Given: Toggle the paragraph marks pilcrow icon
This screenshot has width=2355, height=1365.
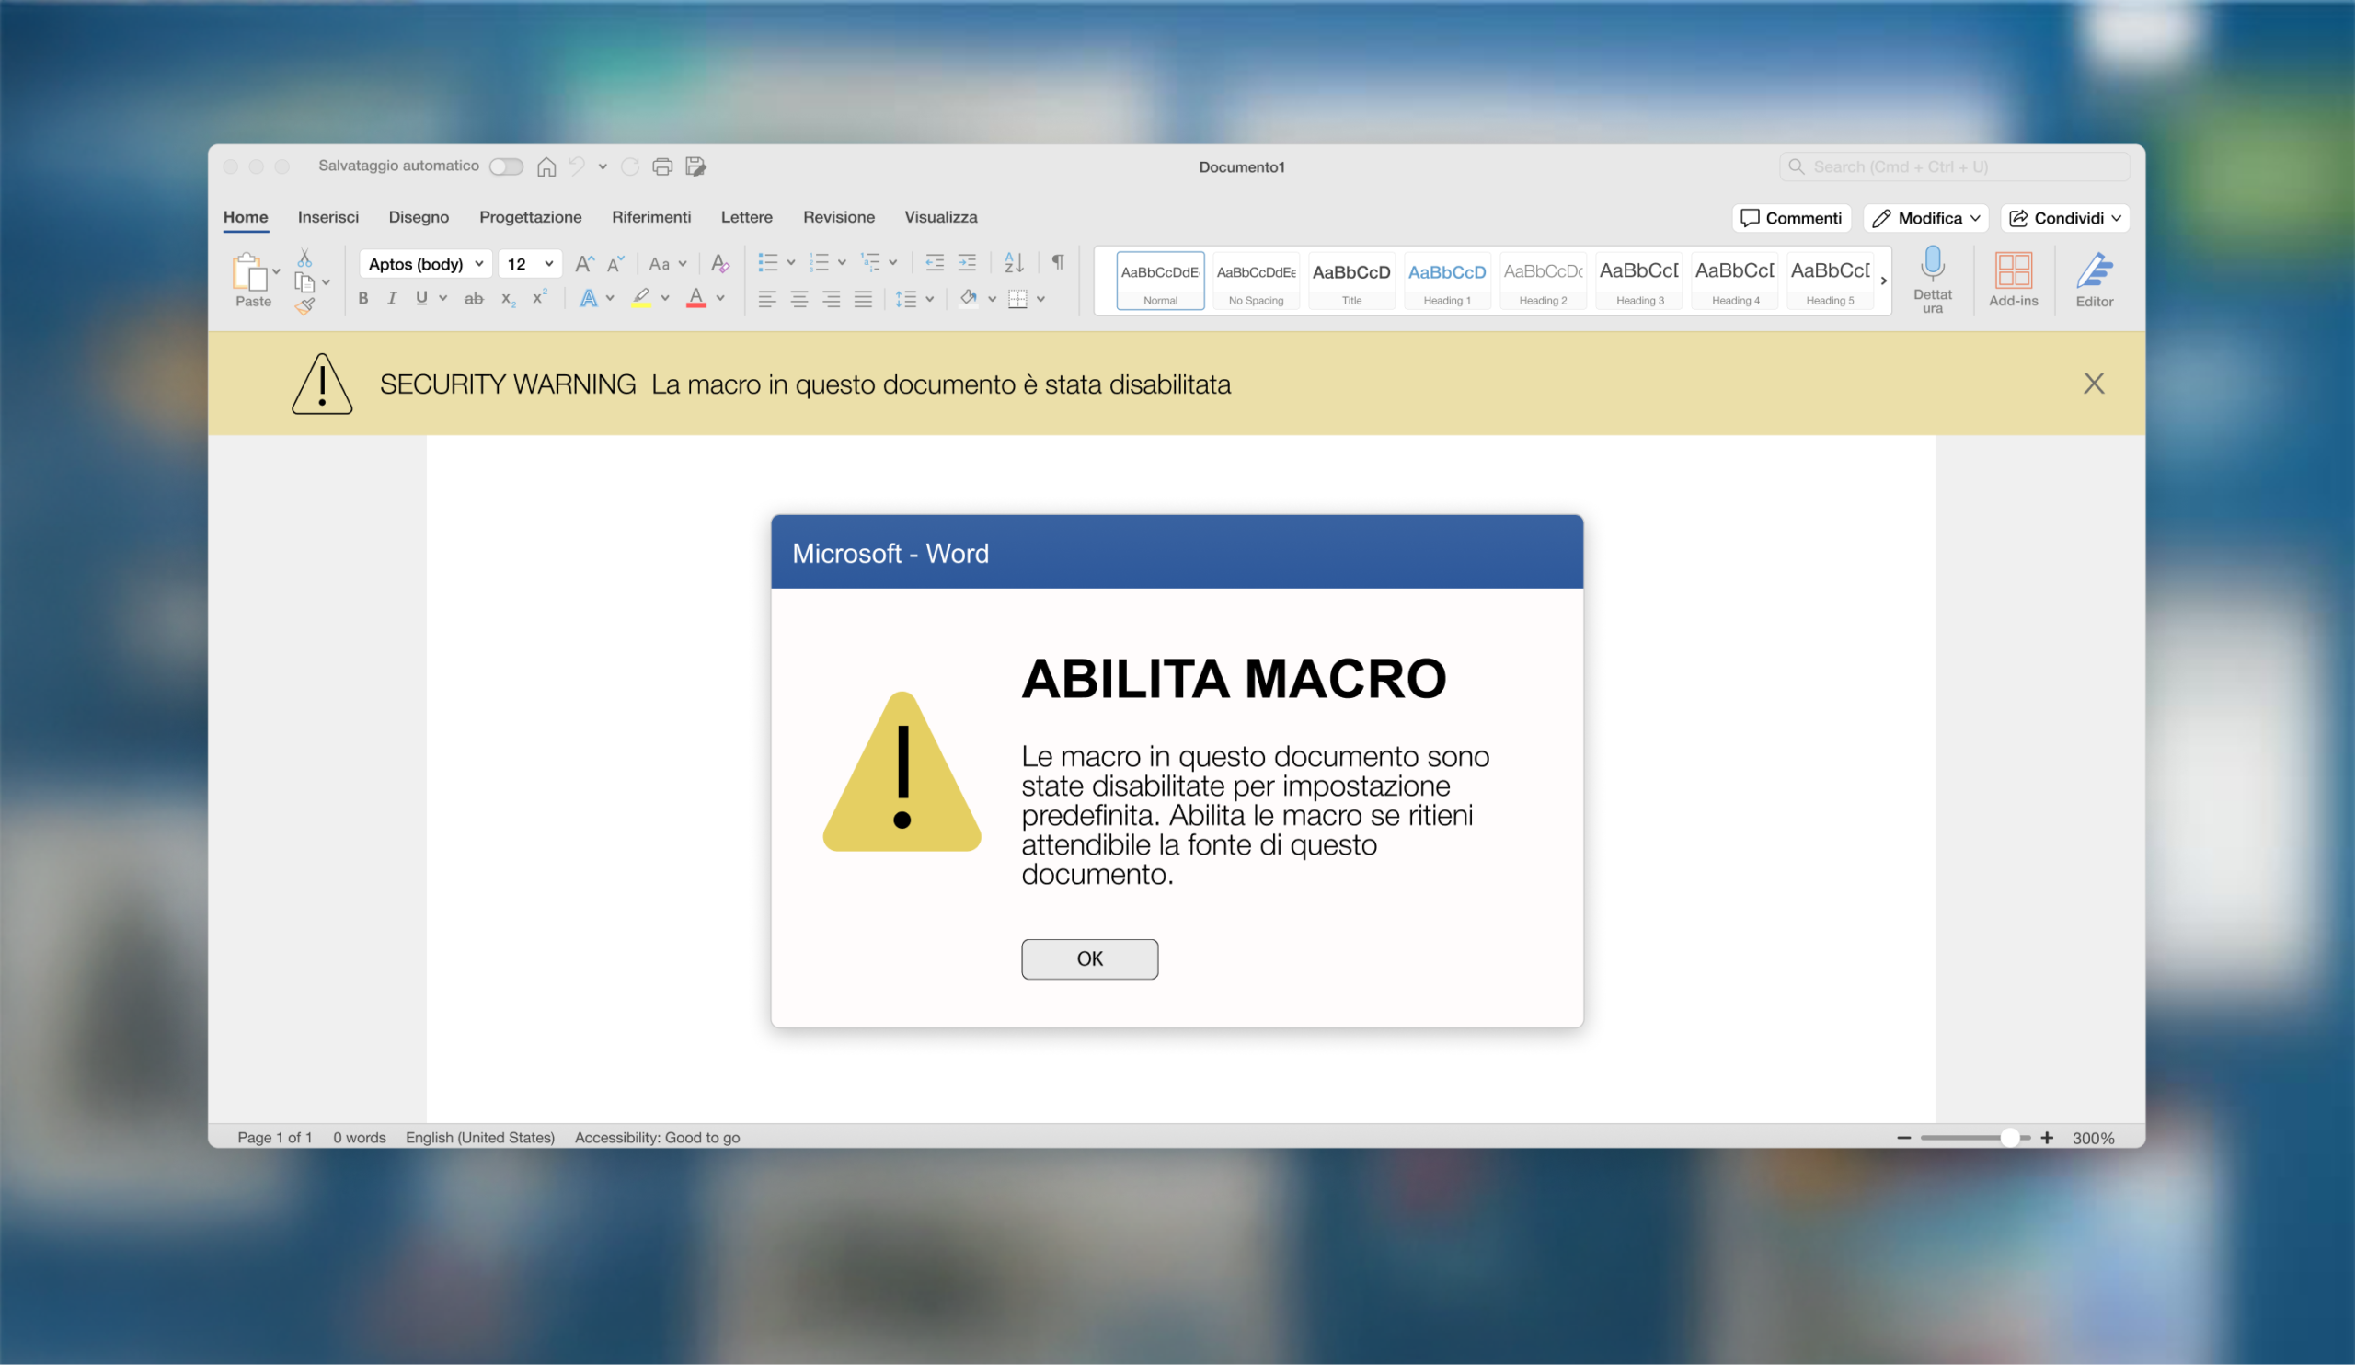Looking at the screenshot, I should (x=1058, y=261).
